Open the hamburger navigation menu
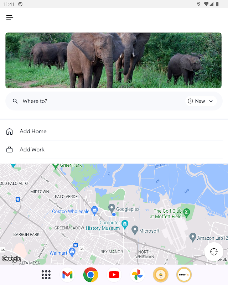 point(10,17)
